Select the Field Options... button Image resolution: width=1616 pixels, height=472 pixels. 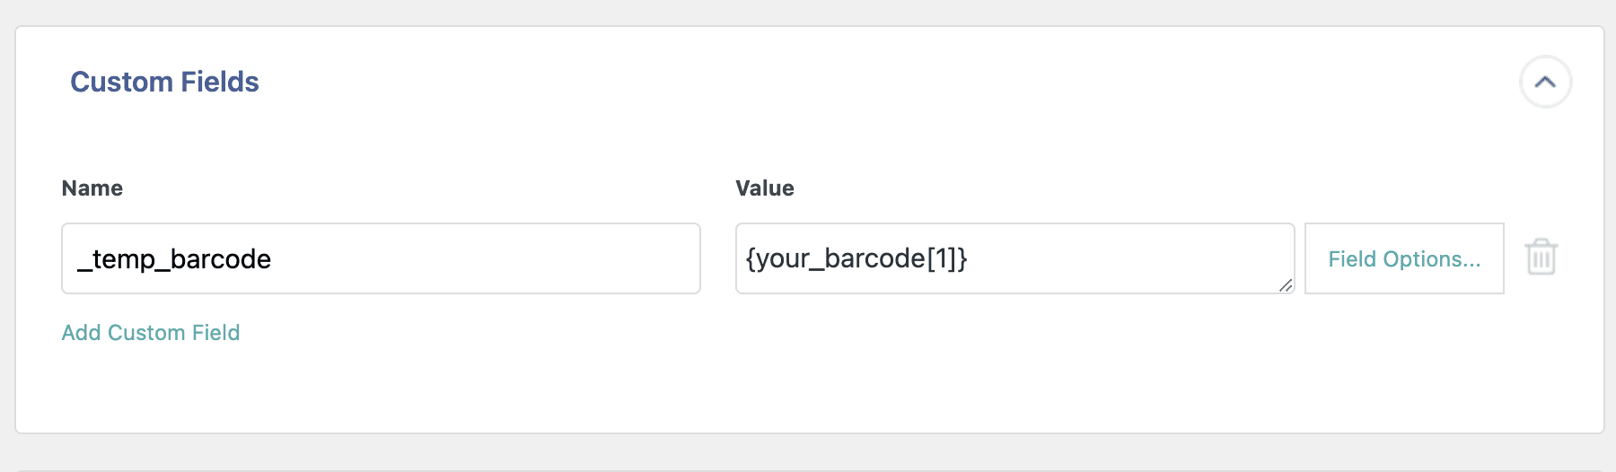tap(1403, 258)
